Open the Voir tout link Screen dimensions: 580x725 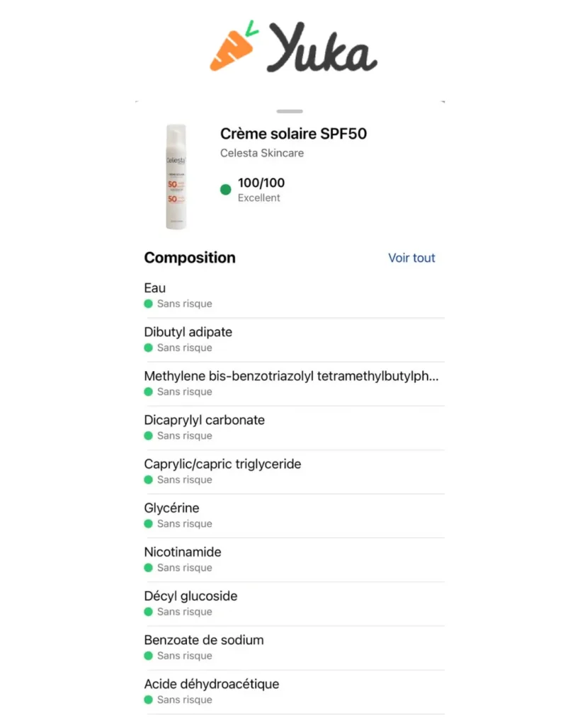tap(411, 258)
